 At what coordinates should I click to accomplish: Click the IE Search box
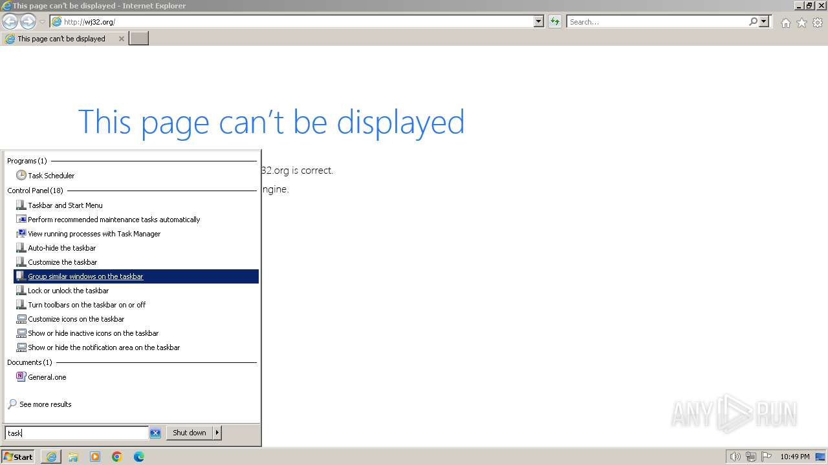[x=657, y=22]
